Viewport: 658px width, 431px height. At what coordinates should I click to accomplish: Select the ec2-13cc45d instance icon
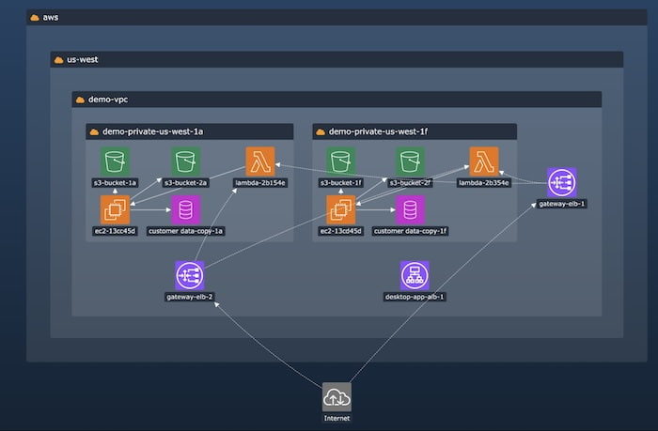click(x=115, y=209)
